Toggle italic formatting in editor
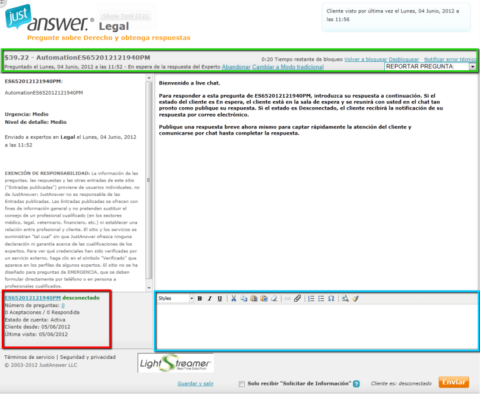Image resolution: width=480 pixels, height=394 pixels. click(210, 299)
